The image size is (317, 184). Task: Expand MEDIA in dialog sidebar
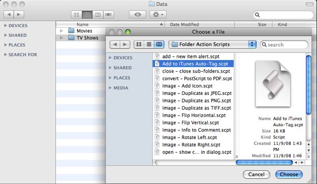110,88
